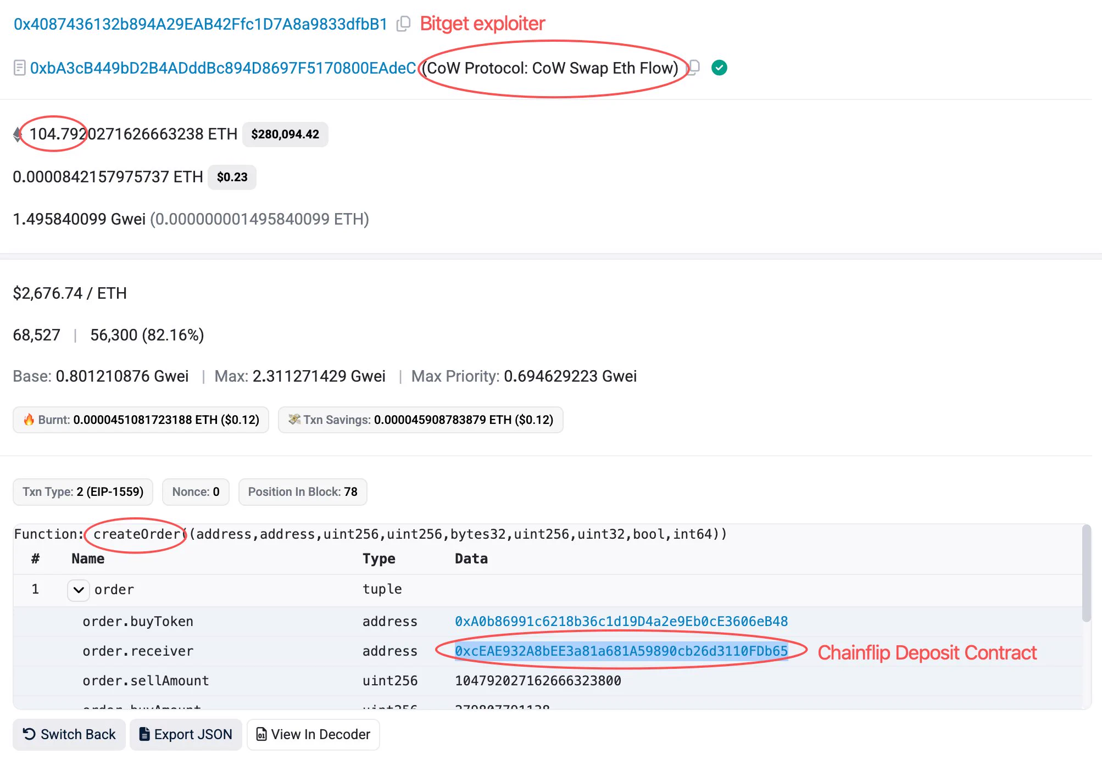
Task: Select the transaction fee 0.0000842157975737 ETH
Action: tap(108, 177)
